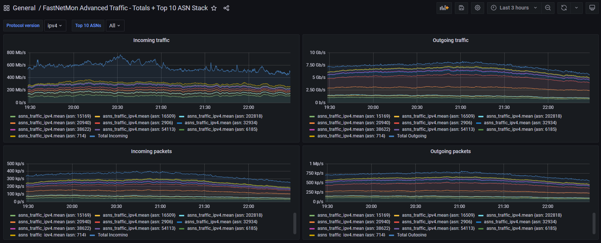Screen dimensions: 601x243
Task: Open the Last 3 hours time picker
Action: 514,8
